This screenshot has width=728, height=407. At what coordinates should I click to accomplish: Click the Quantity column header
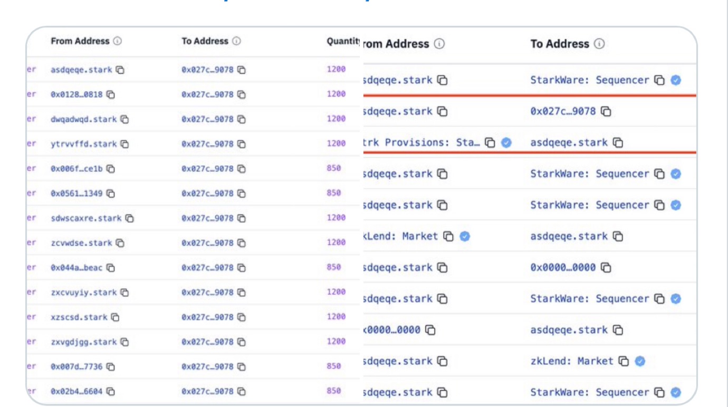coord(342,41)
